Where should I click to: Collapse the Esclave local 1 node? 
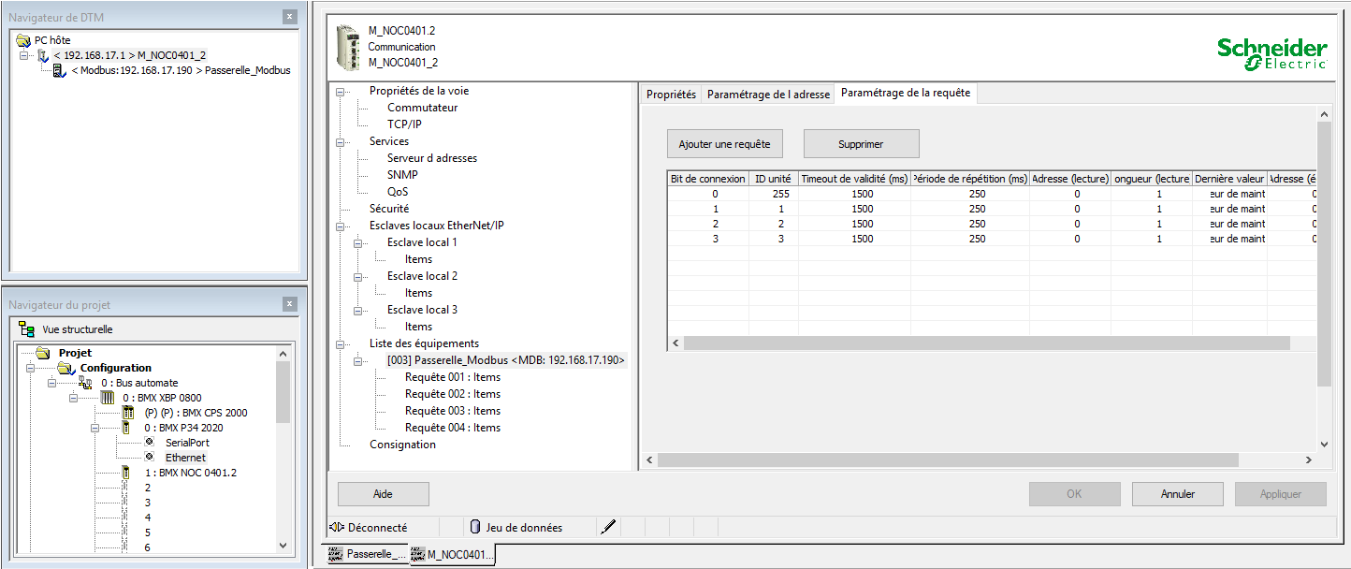point(359,242)
